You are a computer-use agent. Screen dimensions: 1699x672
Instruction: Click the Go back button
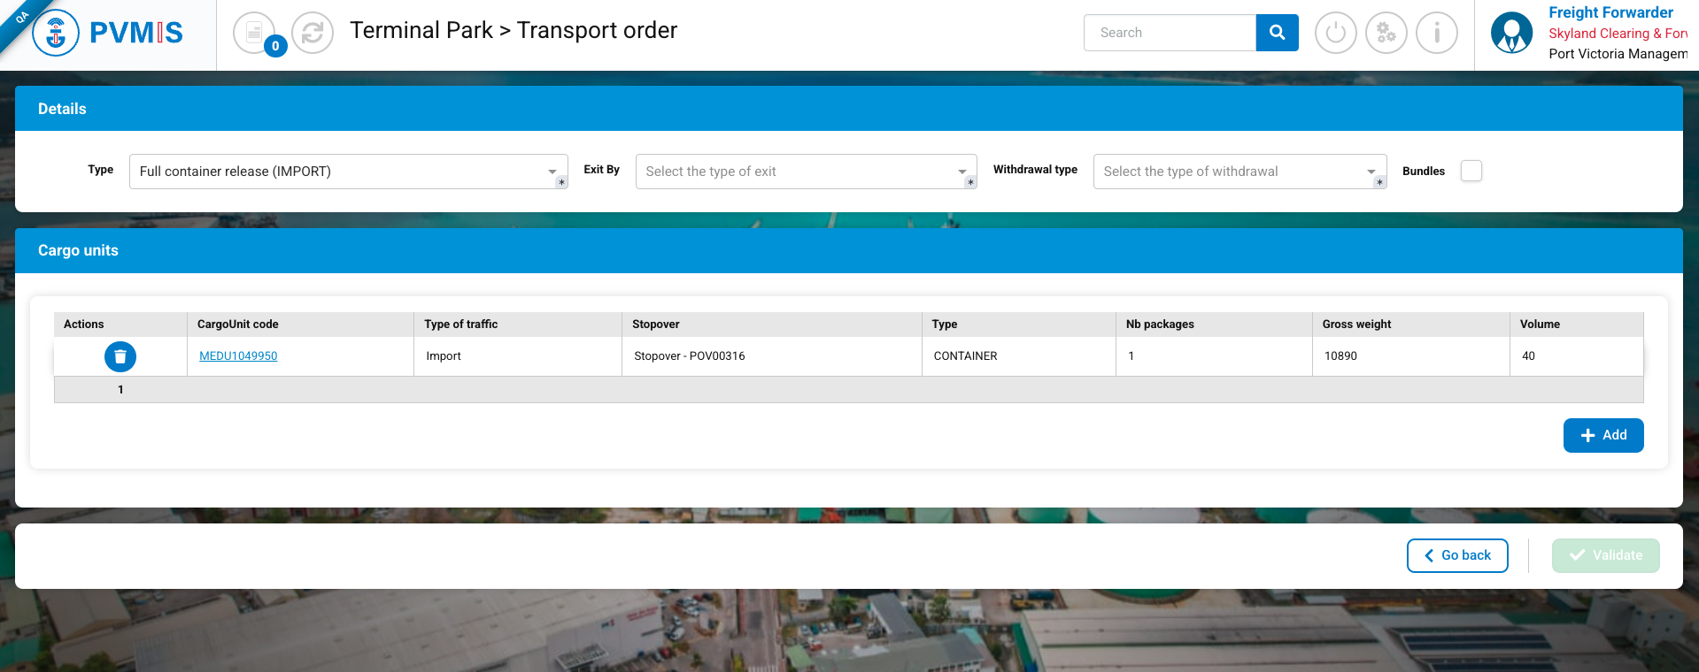pyautogui.click(x=1456, y=555)
